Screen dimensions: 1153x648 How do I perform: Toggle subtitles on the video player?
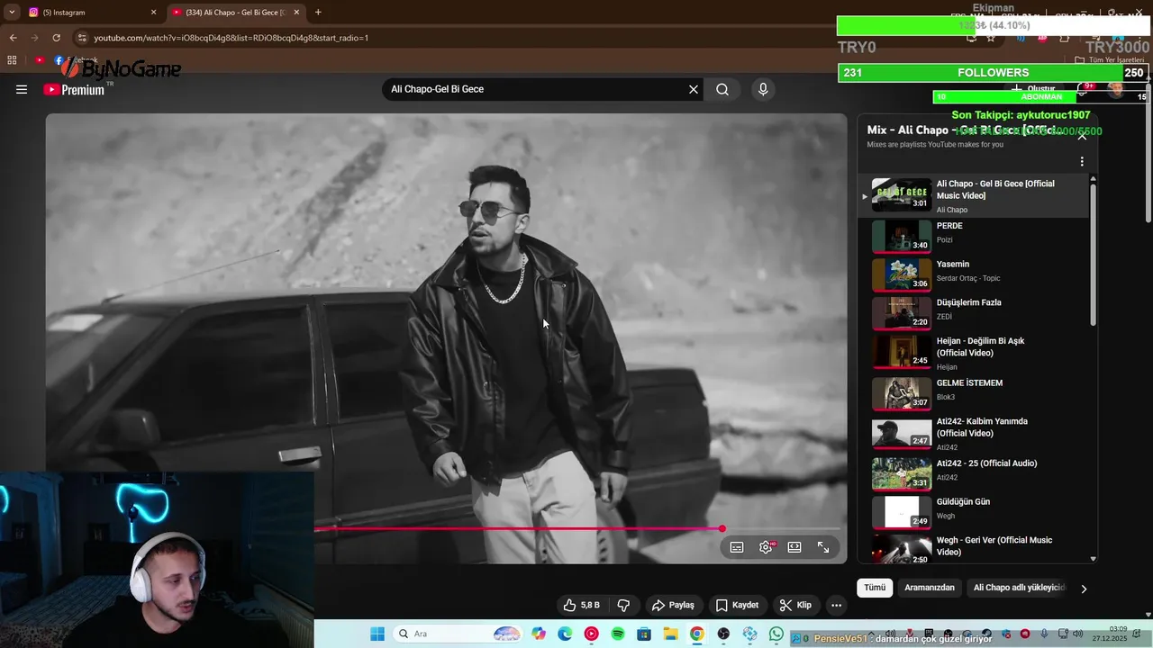737,547
